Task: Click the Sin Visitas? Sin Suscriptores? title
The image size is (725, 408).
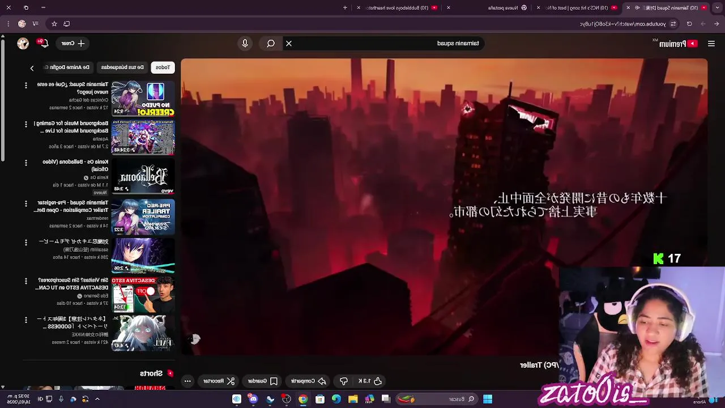Action: [72, 283]
